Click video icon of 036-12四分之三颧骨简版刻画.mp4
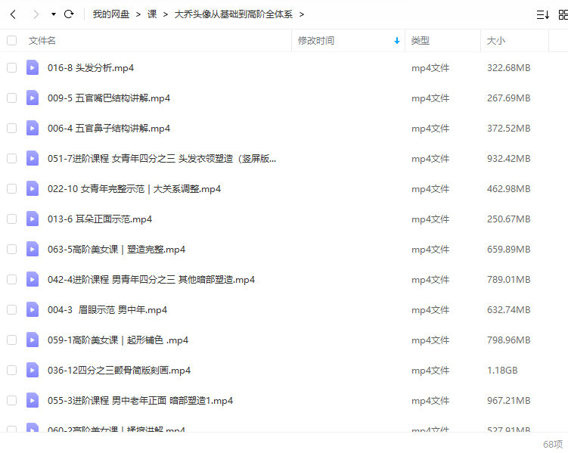Viewport: 568px width, 453px height. click(x=33, y=371)
